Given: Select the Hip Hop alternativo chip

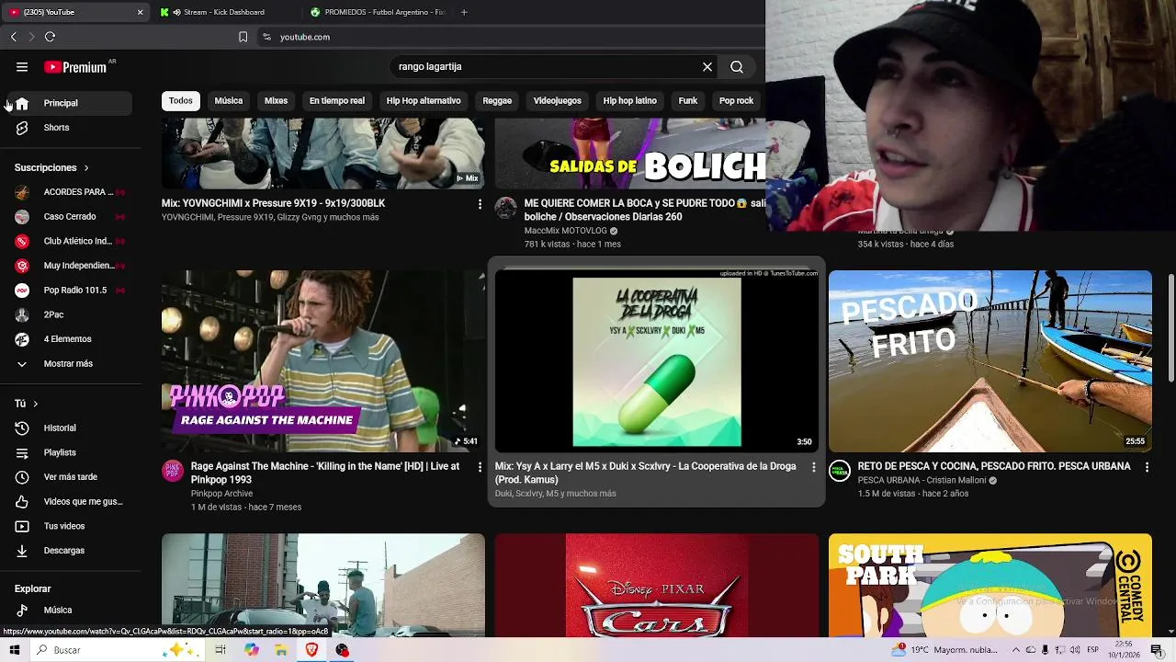Looking at the screenshot, I should pyautogui.click(x=424, y=101).
